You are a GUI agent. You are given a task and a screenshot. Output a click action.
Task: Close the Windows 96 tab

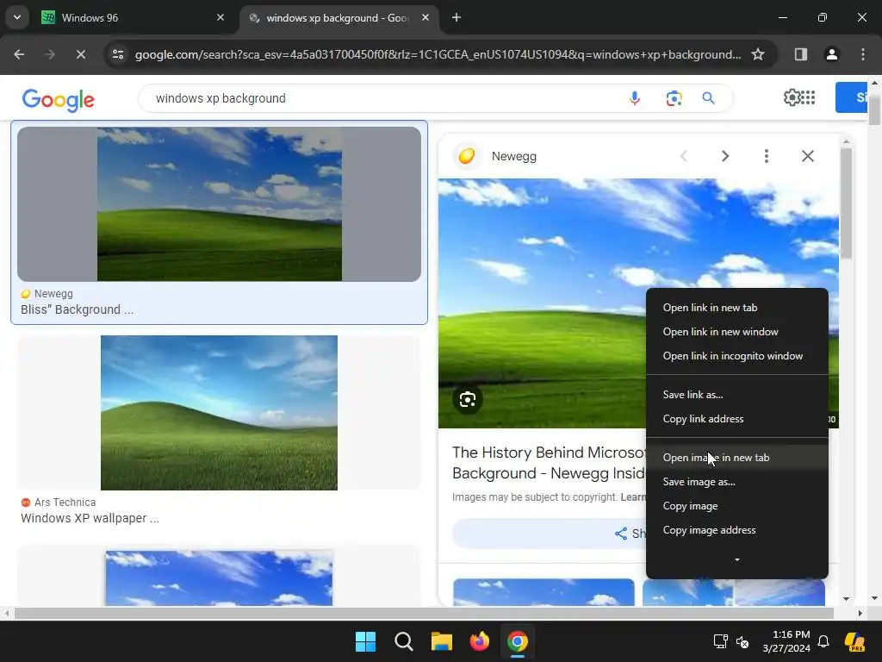[x=220, y=17]
